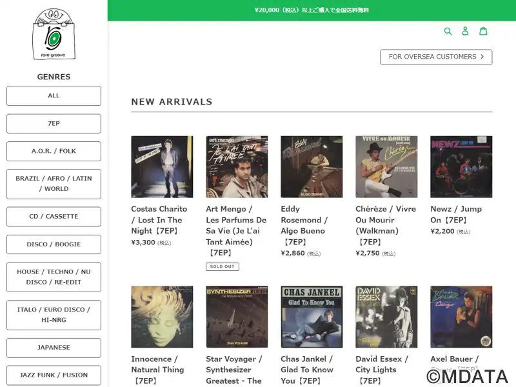516x387 pixels.
Task: Open ITALO / EURO DISCO / HI-NRG genre
Action: coord(54,315)
